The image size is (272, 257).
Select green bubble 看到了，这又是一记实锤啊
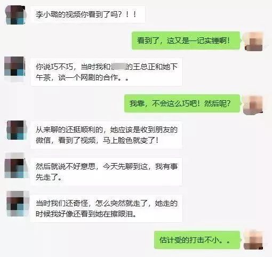pyautogui.click(x=186, y=41)
